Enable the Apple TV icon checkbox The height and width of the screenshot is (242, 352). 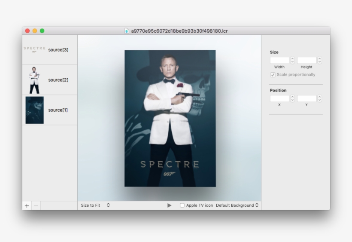click(182, 205)
